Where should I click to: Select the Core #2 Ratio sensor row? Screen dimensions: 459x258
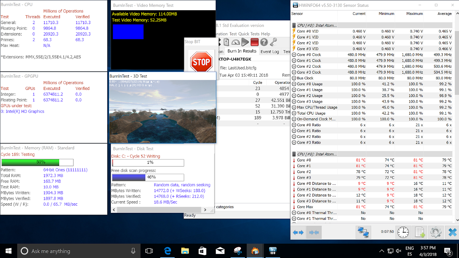point(372,137)
